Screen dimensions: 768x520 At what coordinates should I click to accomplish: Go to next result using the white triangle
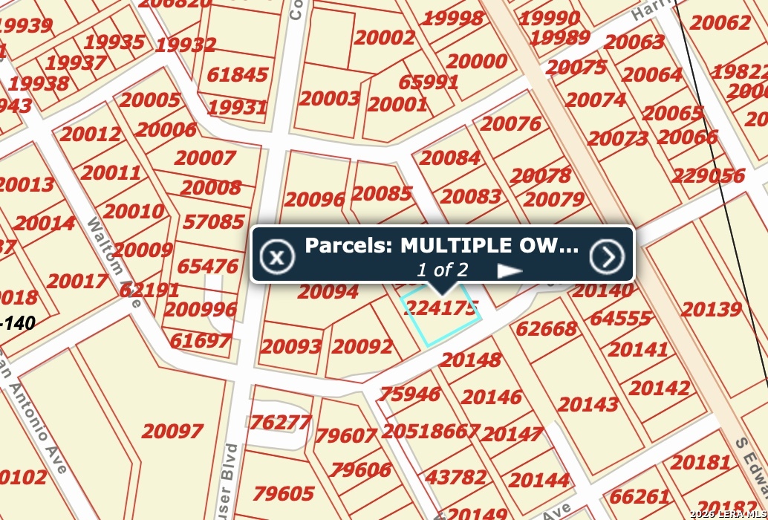510,270
